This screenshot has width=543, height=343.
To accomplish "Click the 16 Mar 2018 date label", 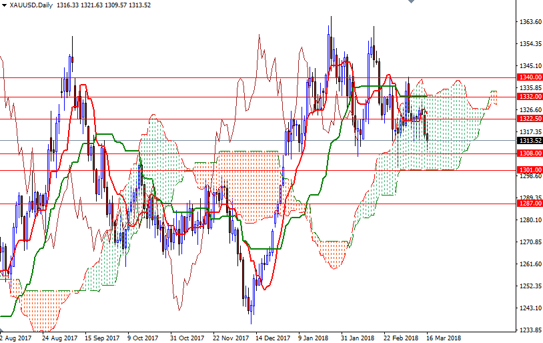I will (444, 338).
